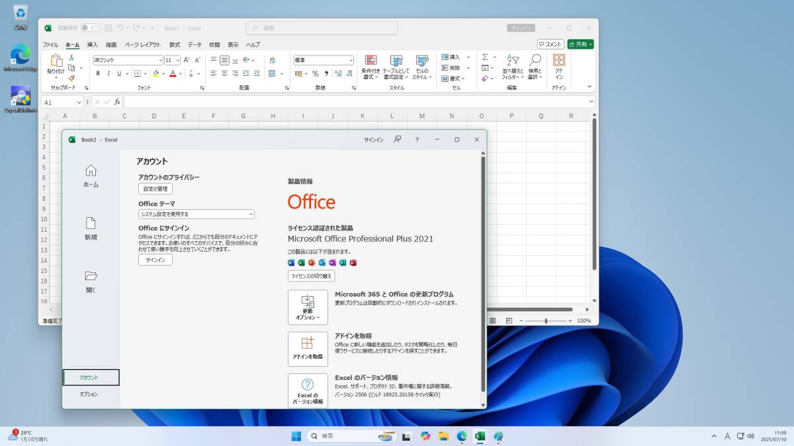Switch to the Page Layout tab
Screen dimensions: 794x446
(142, 44)
